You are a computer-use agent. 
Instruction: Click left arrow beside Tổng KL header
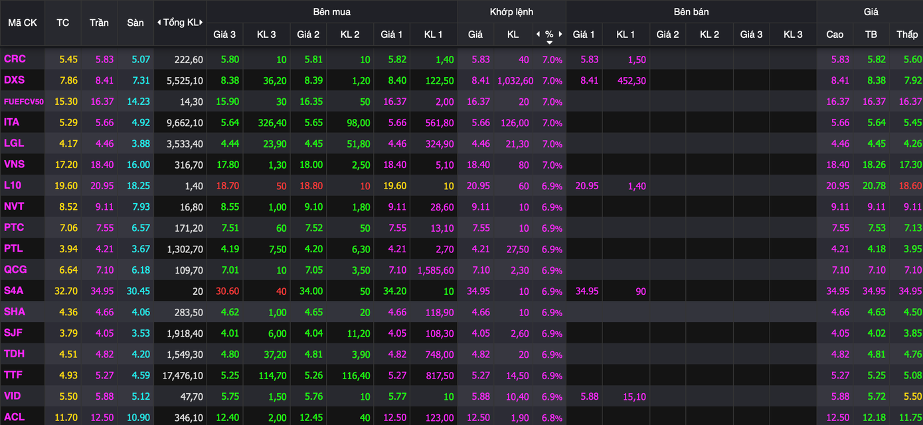tap(159, 23)
